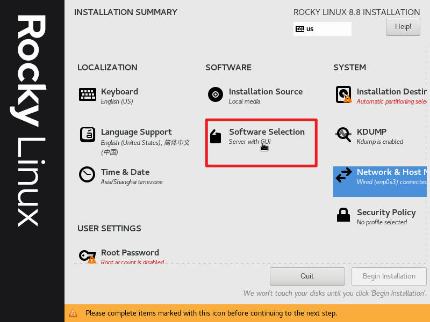Click the Security Policy lock icon
The width and height of the screenshot is (430, 322).
[343, 215]
